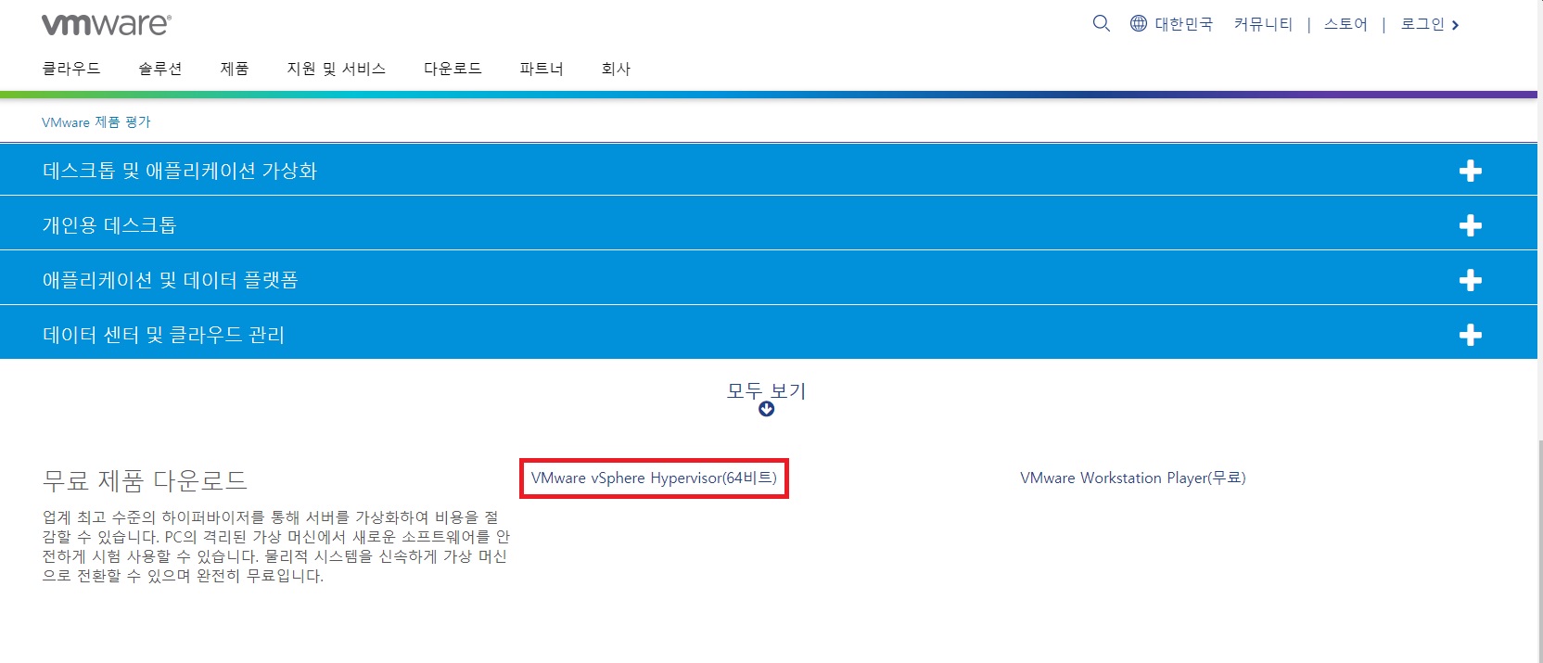Click the 애플리케이션 및 데이터 플랫폼 heading text
This screenshot has height=663, width=1543.
tap(170, 280)
